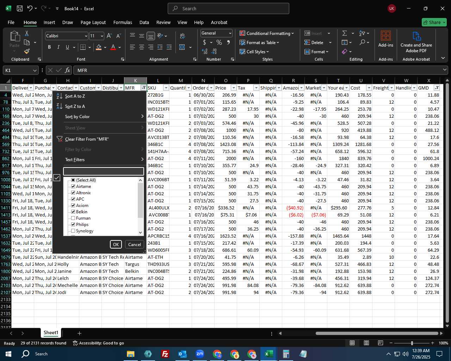
Task: Click the Increase Indent icon
Action: pos(169,47)
